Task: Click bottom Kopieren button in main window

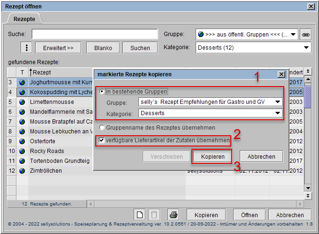Action: coord(206,215)
